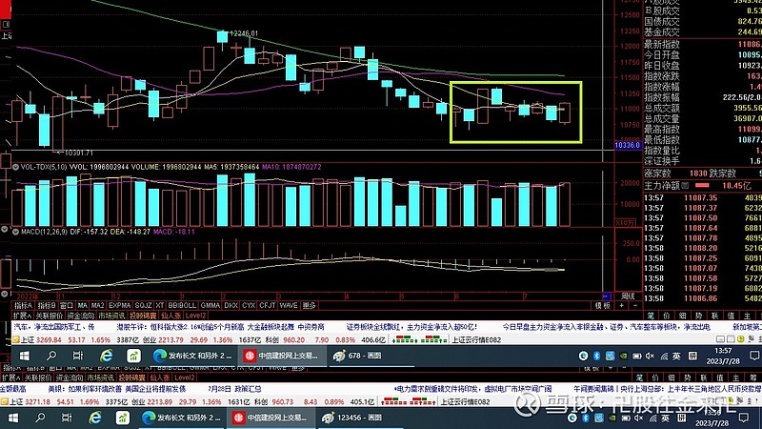Open 仙人涨 tab above the 美银 news ticker
The width and height of the screenshot is (762, 429).
pyautogui.click(x=160, y=378)
